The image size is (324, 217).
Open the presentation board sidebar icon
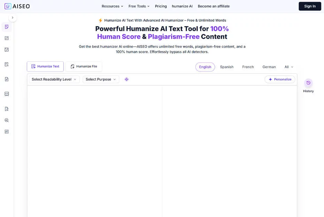coord(6,94)
